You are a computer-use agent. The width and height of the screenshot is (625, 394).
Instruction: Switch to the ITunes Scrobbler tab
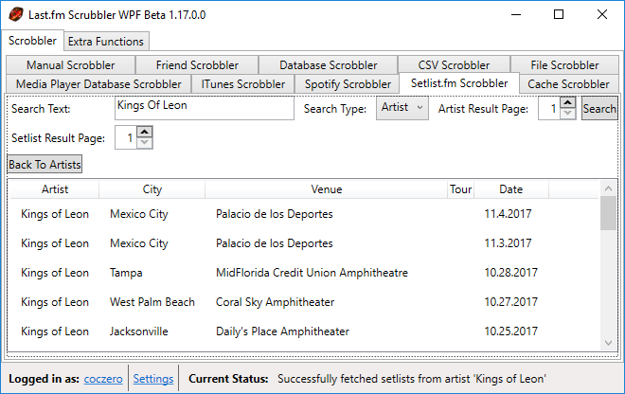(x=242, y=84)
